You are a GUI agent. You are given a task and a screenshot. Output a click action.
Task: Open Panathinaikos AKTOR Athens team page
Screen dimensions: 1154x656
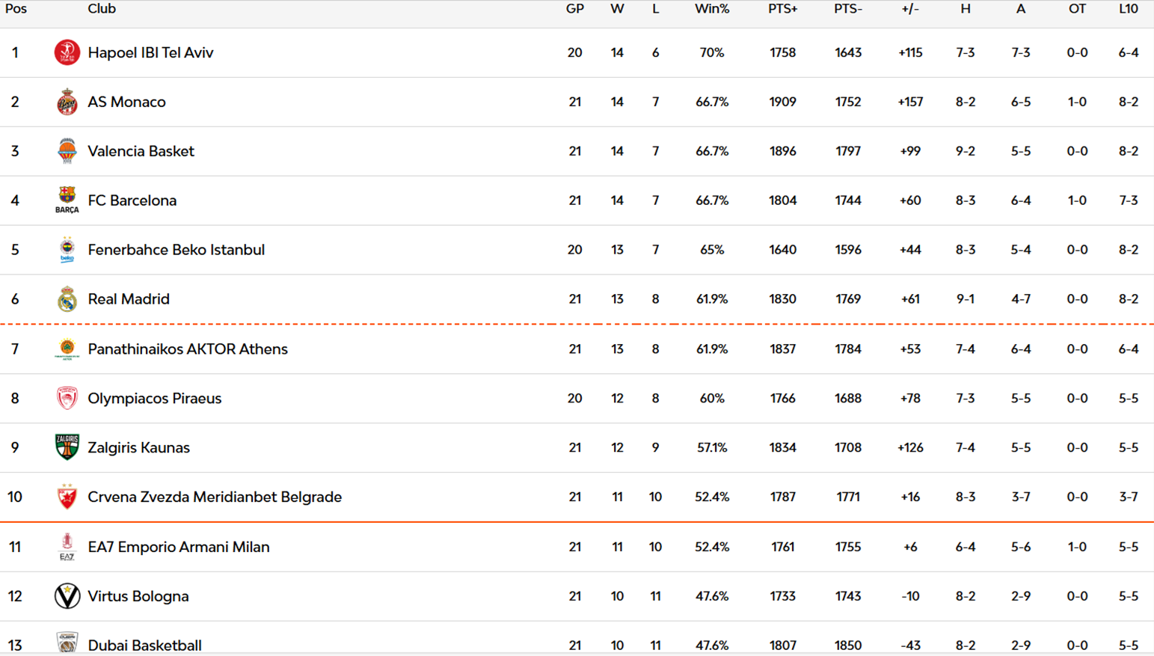(187, 349)
